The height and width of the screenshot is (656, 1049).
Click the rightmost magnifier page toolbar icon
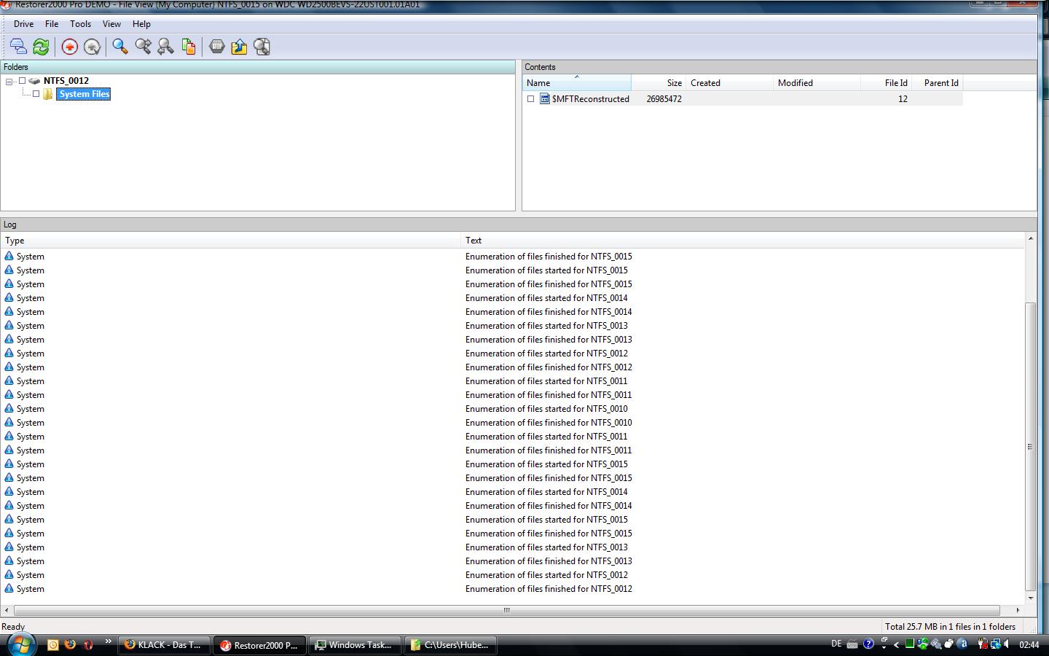point(262,47)
